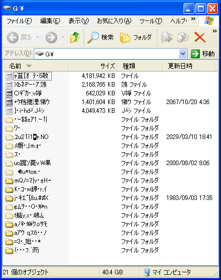Select the 642,029 KB file icon

pos(9,93)
